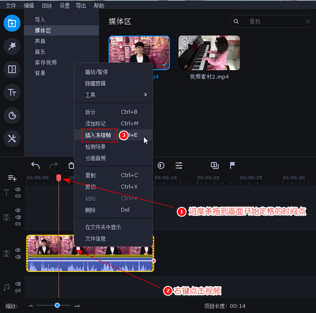Click the redo arrow in timeline toolbar
This screenshot has width=316, height=313.
[53, 165]
